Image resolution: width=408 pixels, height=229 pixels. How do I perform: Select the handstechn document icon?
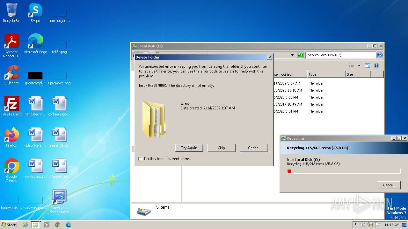tap(35, 106)
